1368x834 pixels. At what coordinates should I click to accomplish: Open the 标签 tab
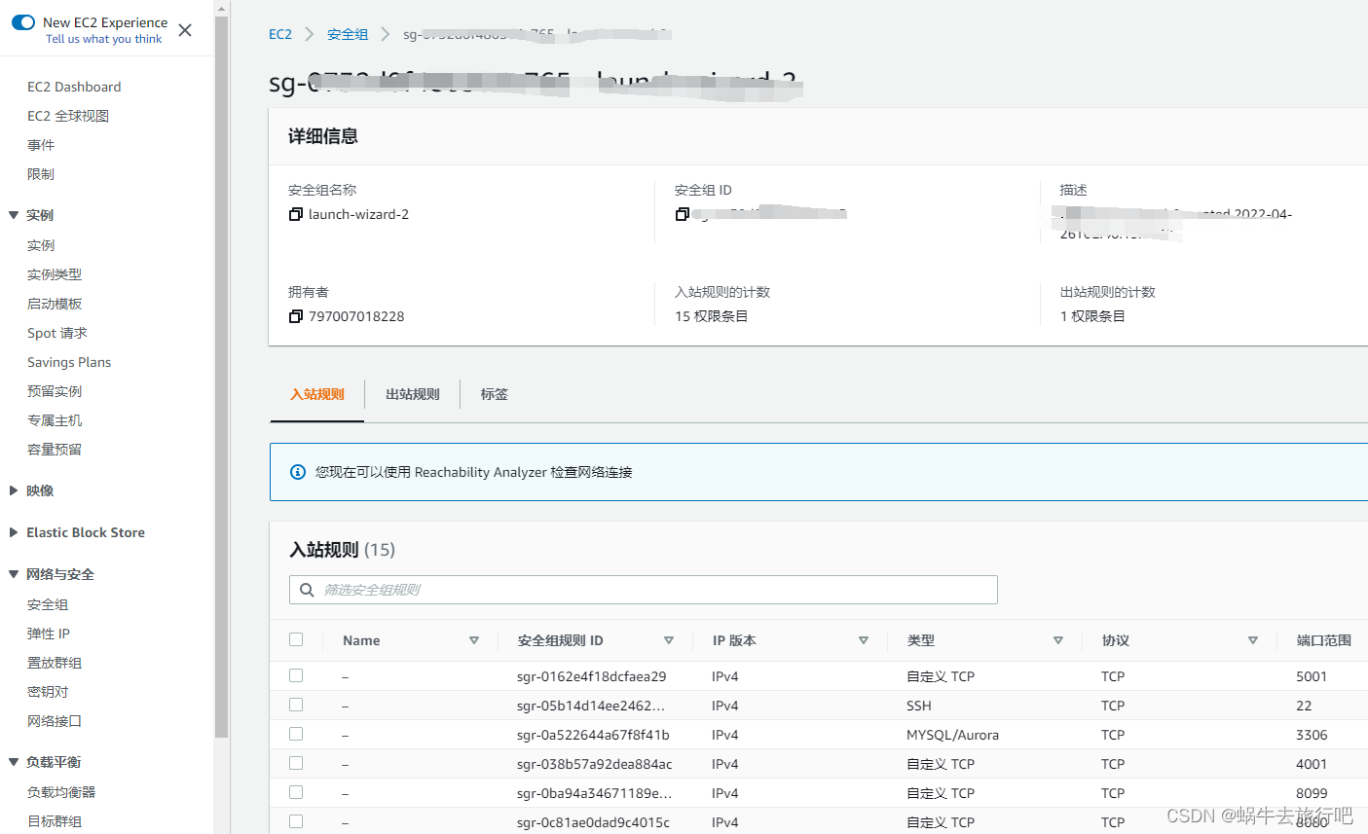point(494,394)
